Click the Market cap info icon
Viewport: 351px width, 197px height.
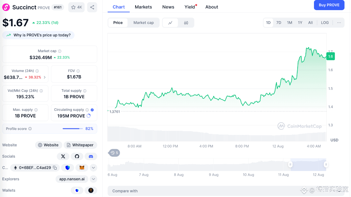[x=60, y=51]
